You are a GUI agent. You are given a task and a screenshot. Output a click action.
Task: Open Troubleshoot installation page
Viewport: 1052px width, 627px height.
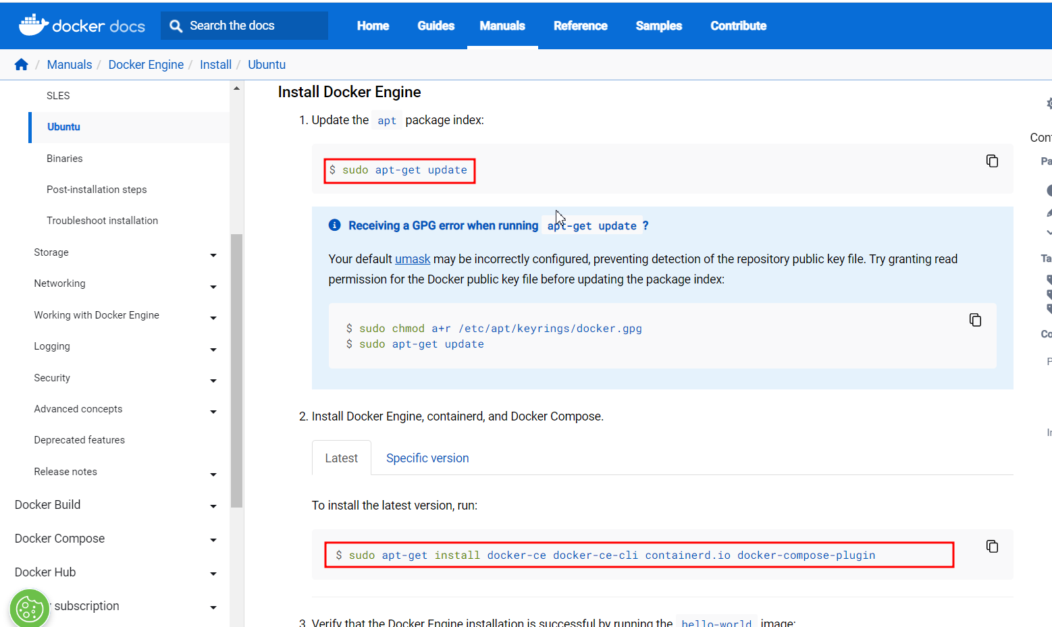pyautogui.click(x=102, y=221)
